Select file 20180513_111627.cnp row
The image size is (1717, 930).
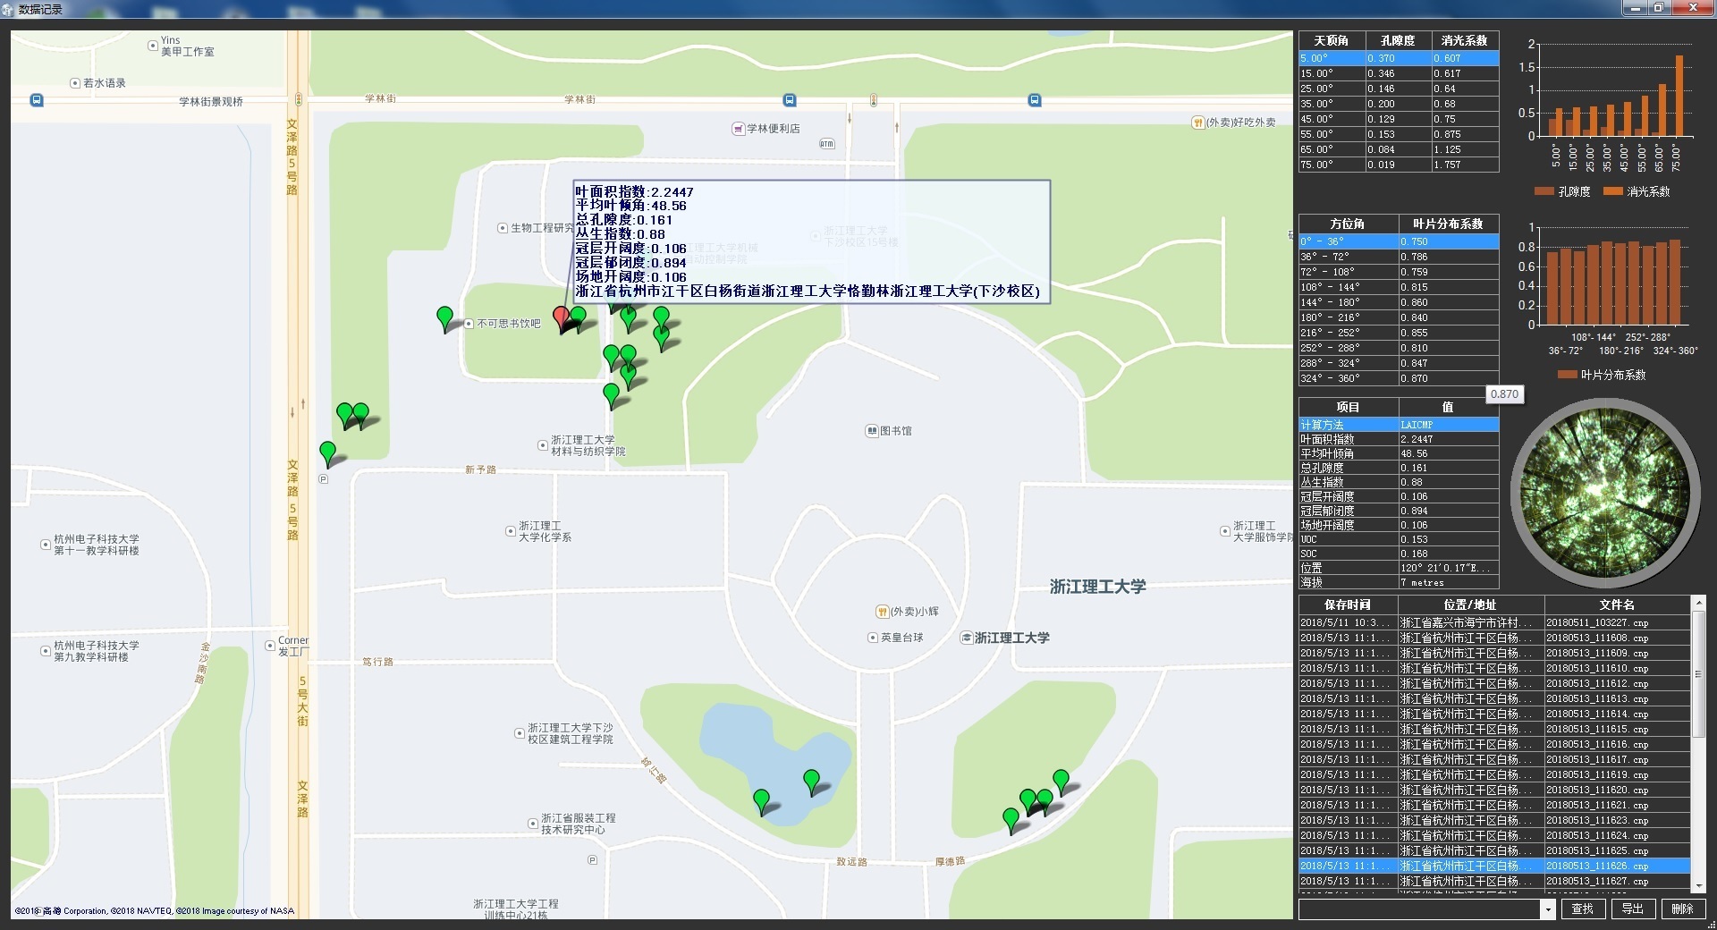tap(1494, 882)
